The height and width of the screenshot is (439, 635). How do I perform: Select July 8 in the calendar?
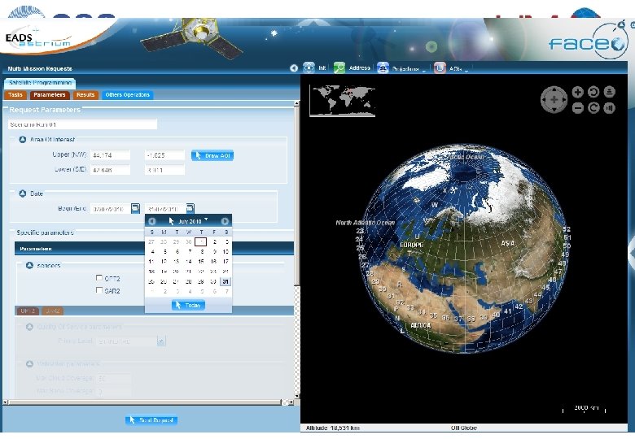pyautogui.click(x=202, y=251)
